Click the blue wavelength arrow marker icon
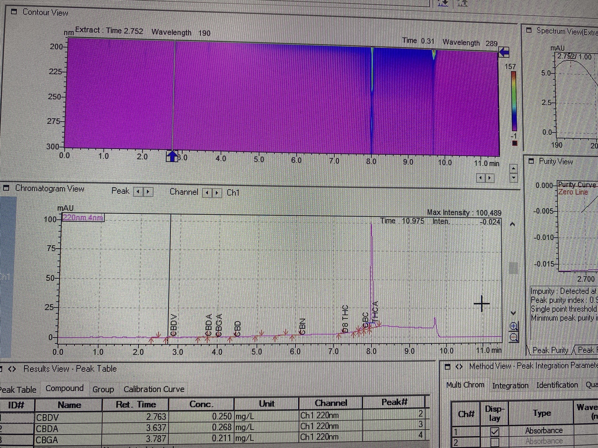Image resolution: width=598 pixels, height=448 pixels. [504, 52]
